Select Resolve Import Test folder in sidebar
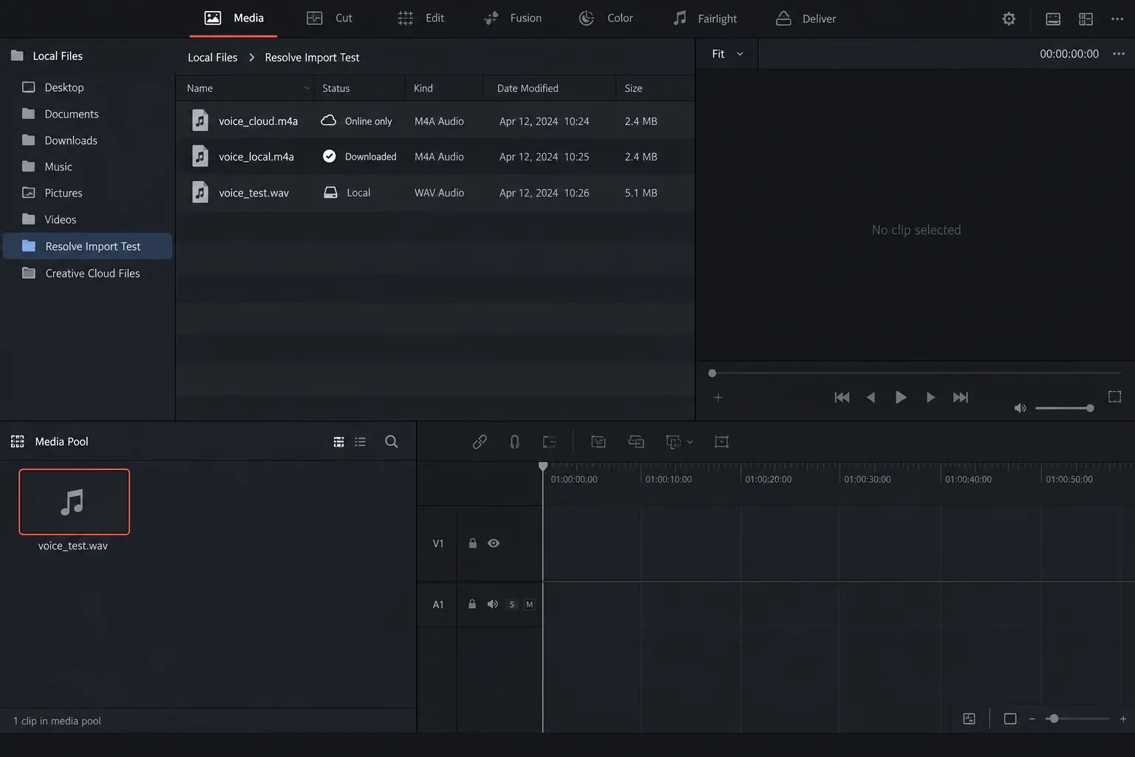This screenshot has height=757, width=1135. pos(87,246)
